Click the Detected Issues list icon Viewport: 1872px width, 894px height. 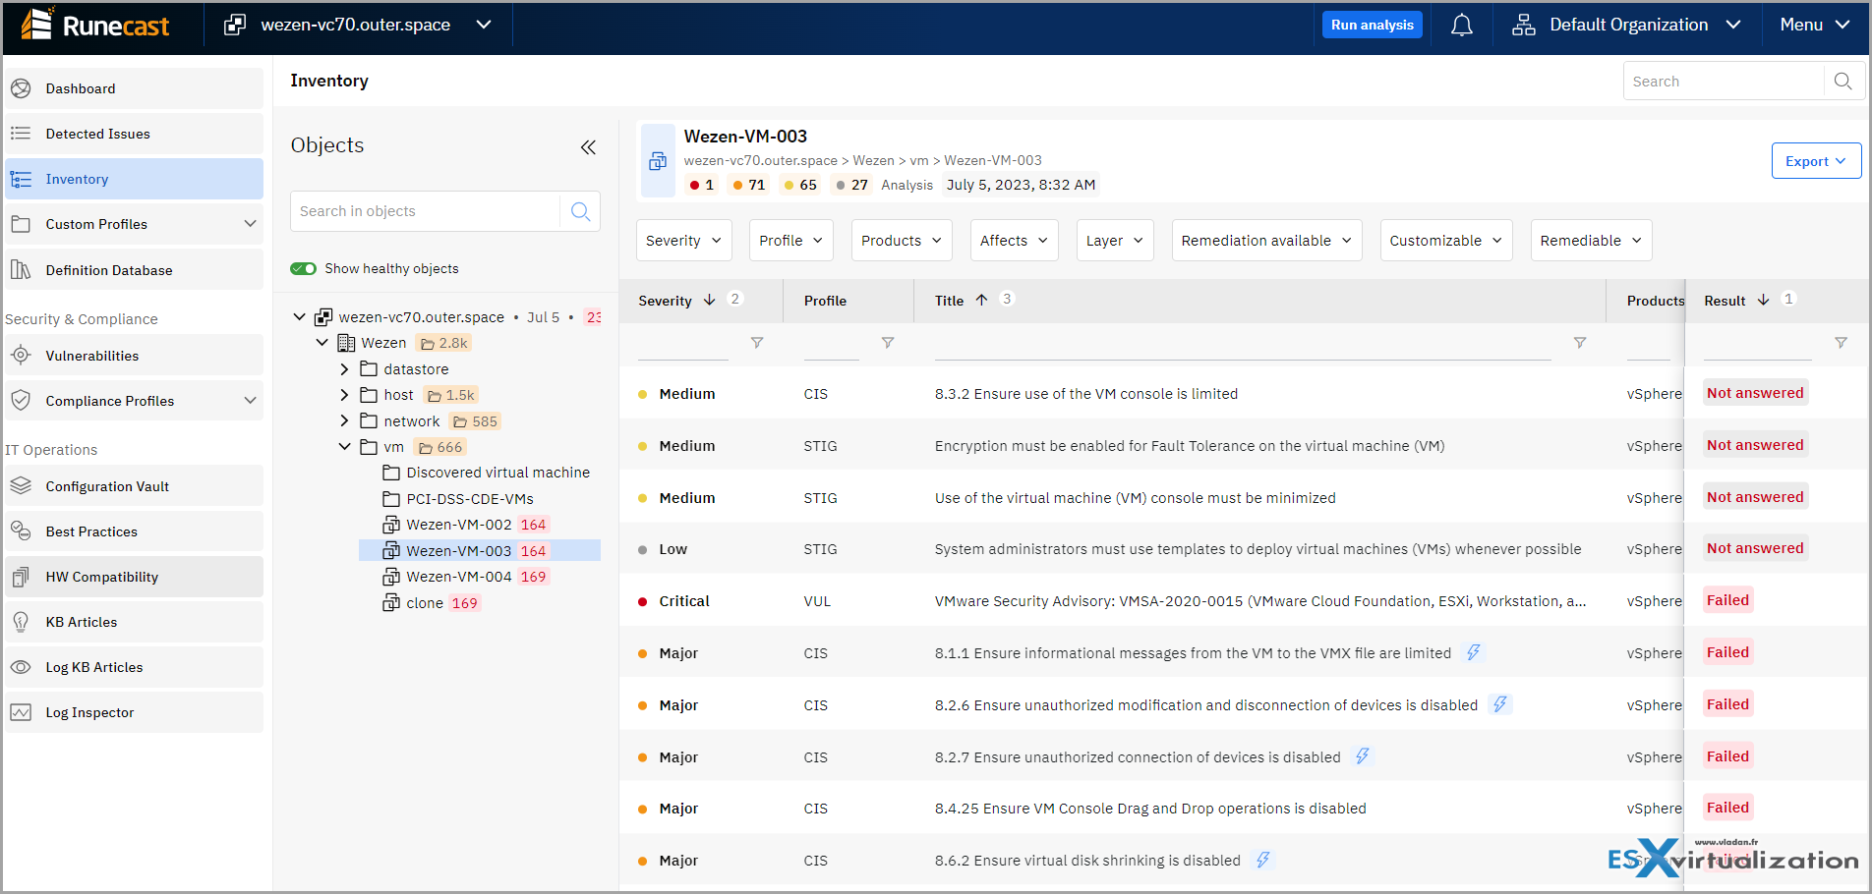tap(21, 134)
